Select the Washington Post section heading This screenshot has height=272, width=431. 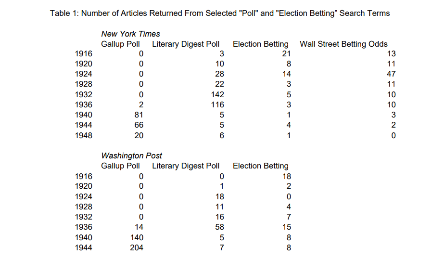(131, 156)
